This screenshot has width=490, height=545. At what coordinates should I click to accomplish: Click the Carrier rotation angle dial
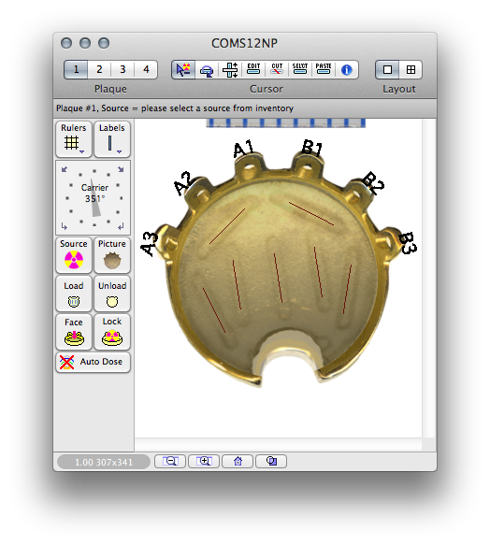(94, 198)
